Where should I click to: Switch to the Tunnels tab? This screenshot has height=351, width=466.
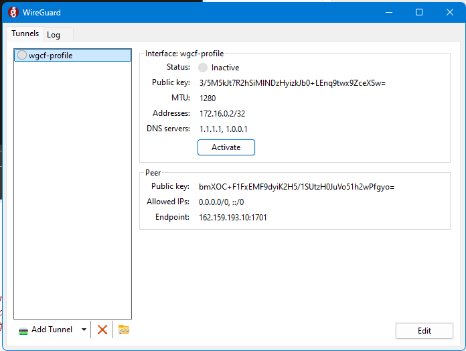25,33
